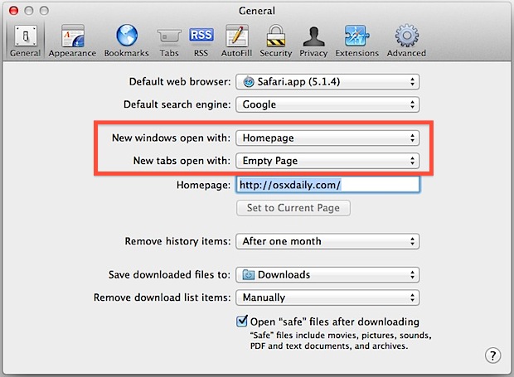
Task: Open the Remove history items dropdown
Action: pyautogui.click(x=327, y=241)
